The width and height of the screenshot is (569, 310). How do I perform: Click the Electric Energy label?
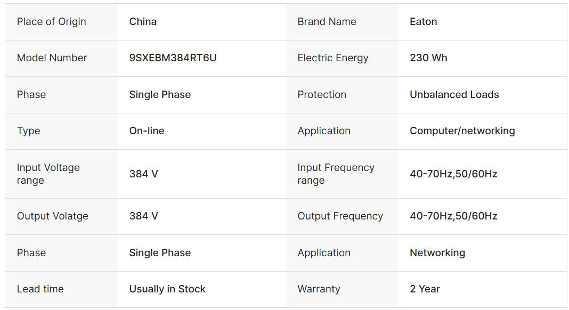point(333,58)
